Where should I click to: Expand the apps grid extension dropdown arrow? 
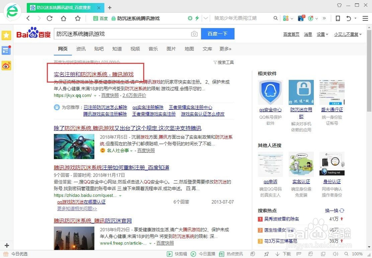[x=292, y=19]
